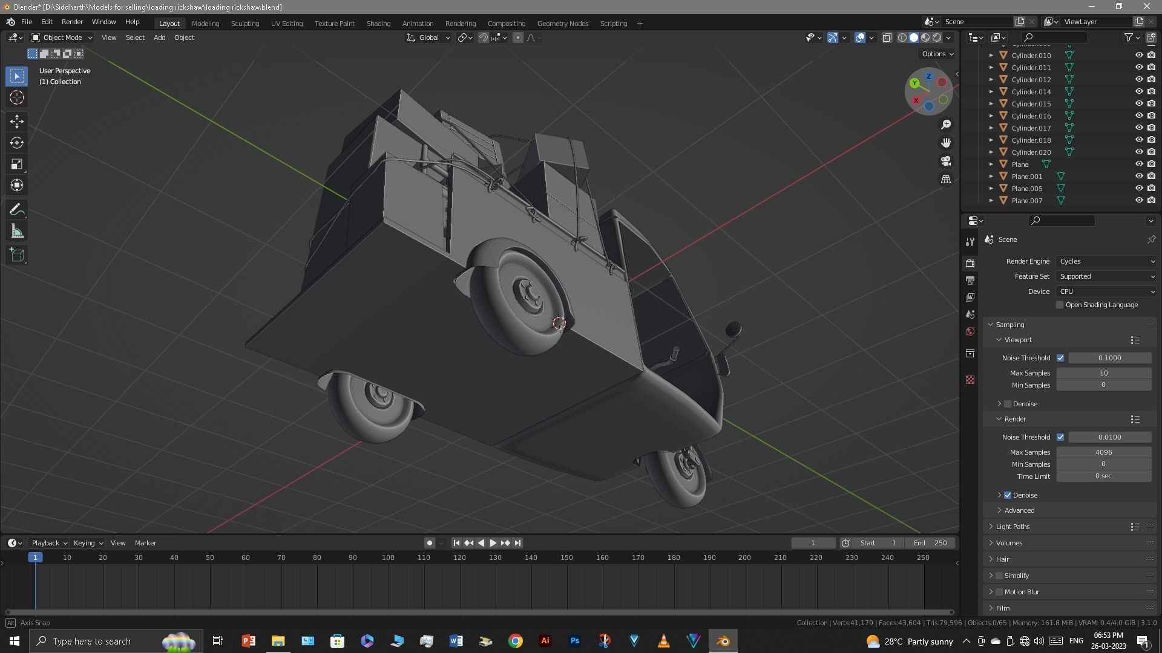1162x653 pixels.
Task: Select the Add Cube tool
Action: [x=17, y=255]
